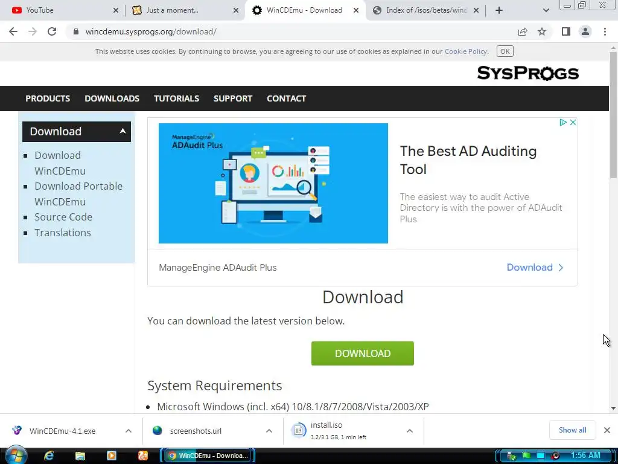
Task: Open the Windows Start menu
Action: (x=16, y=456)
